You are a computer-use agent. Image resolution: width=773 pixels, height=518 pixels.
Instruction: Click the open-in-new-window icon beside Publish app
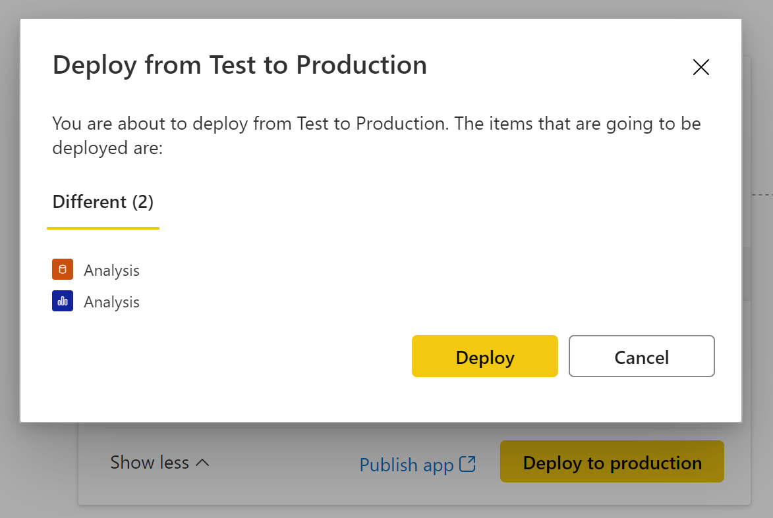click(467, 464)
